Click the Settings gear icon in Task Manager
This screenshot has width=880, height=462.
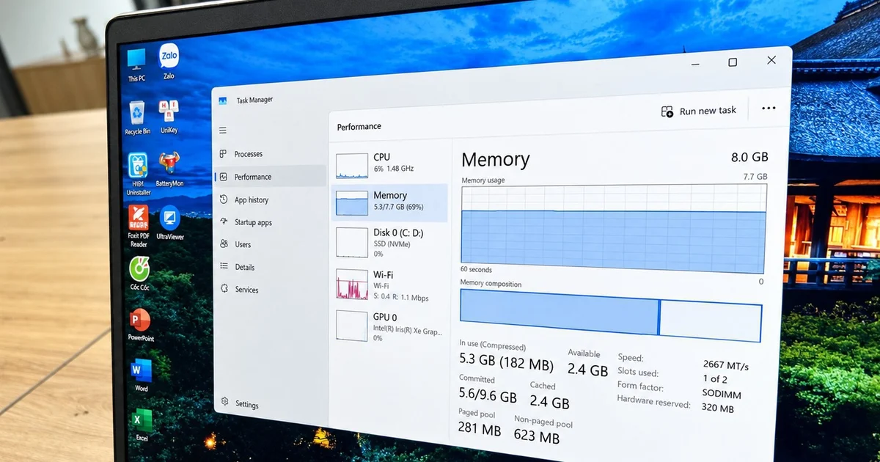tap(225, 403)
